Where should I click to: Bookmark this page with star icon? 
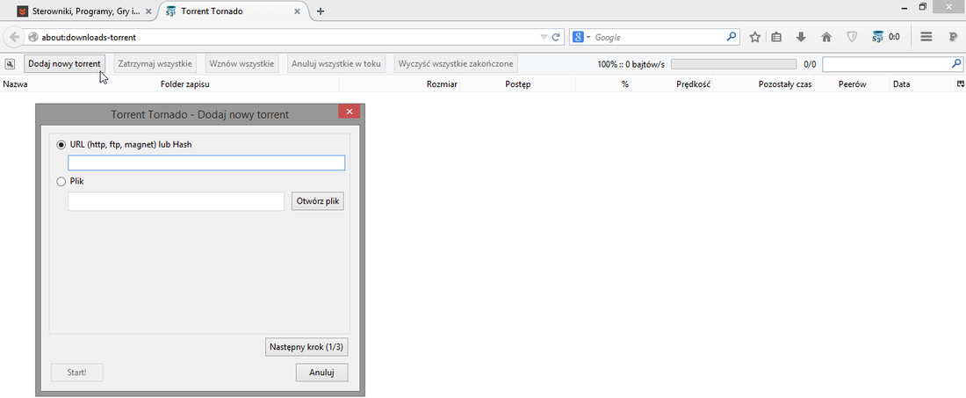[754, 37]
